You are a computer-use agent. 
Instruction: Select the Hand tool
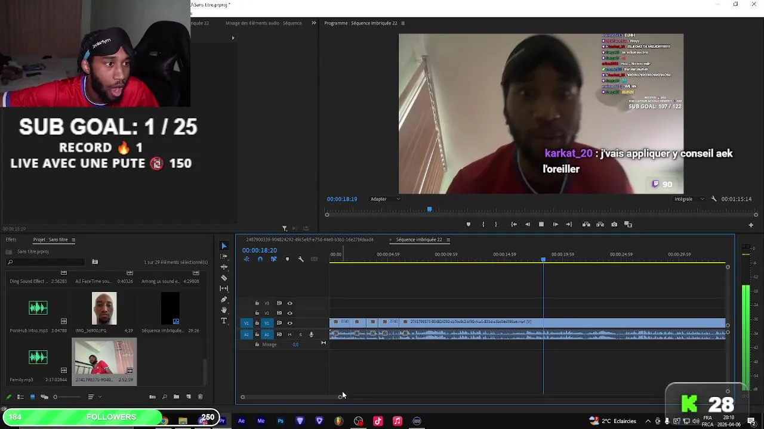coord(224,310)
